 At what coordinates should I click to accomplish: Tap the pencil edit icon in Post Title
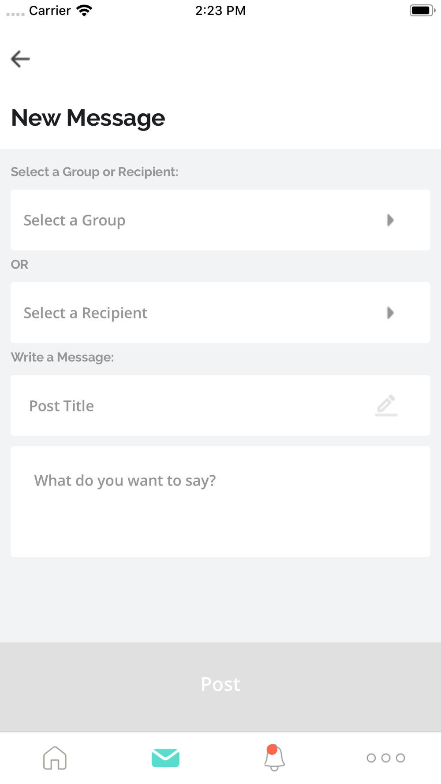[386, 405]
